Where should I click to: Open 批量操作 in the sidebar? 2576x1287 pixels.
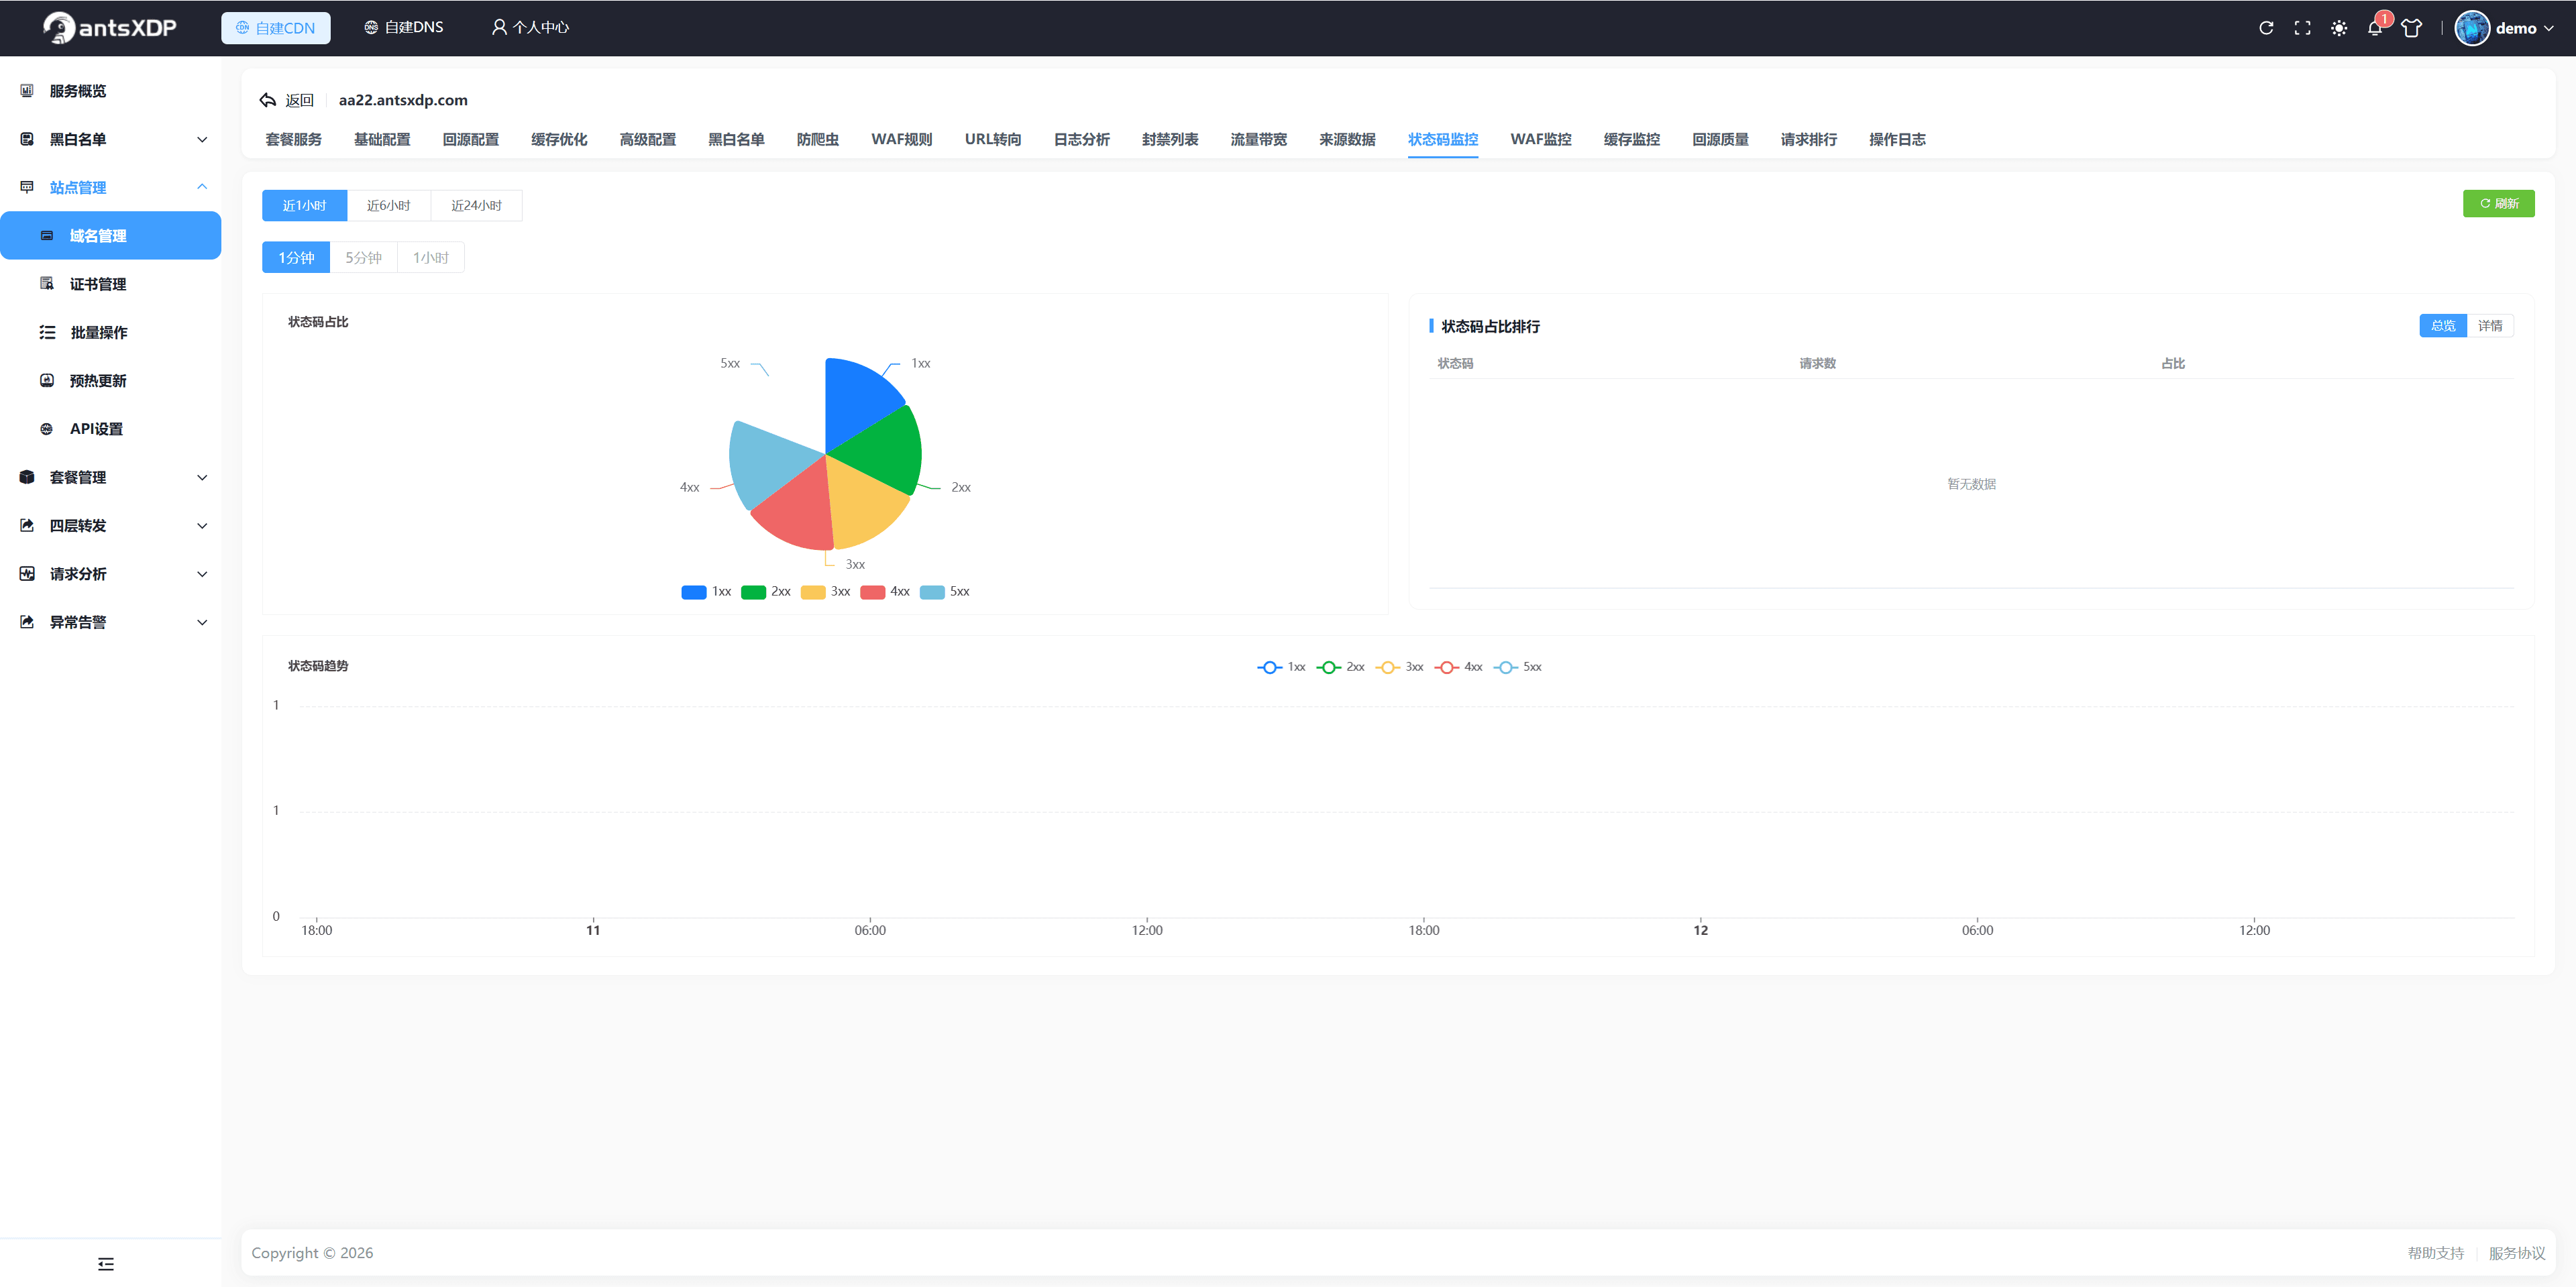point(110,332)
